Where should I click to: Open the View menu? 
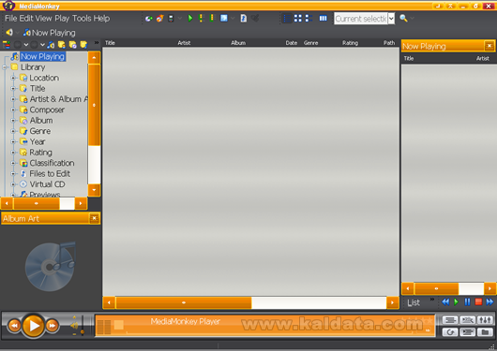point(44,19)
